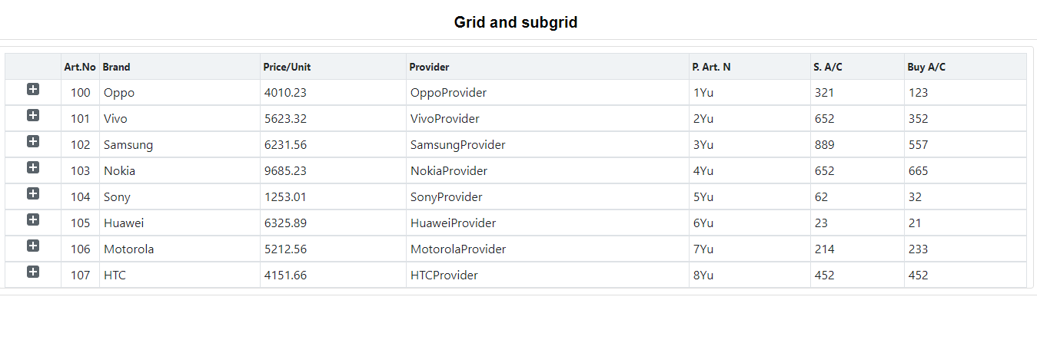Click the 5Yu article cell
The width and height of the screenshot is (1037, 353).
pyautogui.click(x=703, y=197)
